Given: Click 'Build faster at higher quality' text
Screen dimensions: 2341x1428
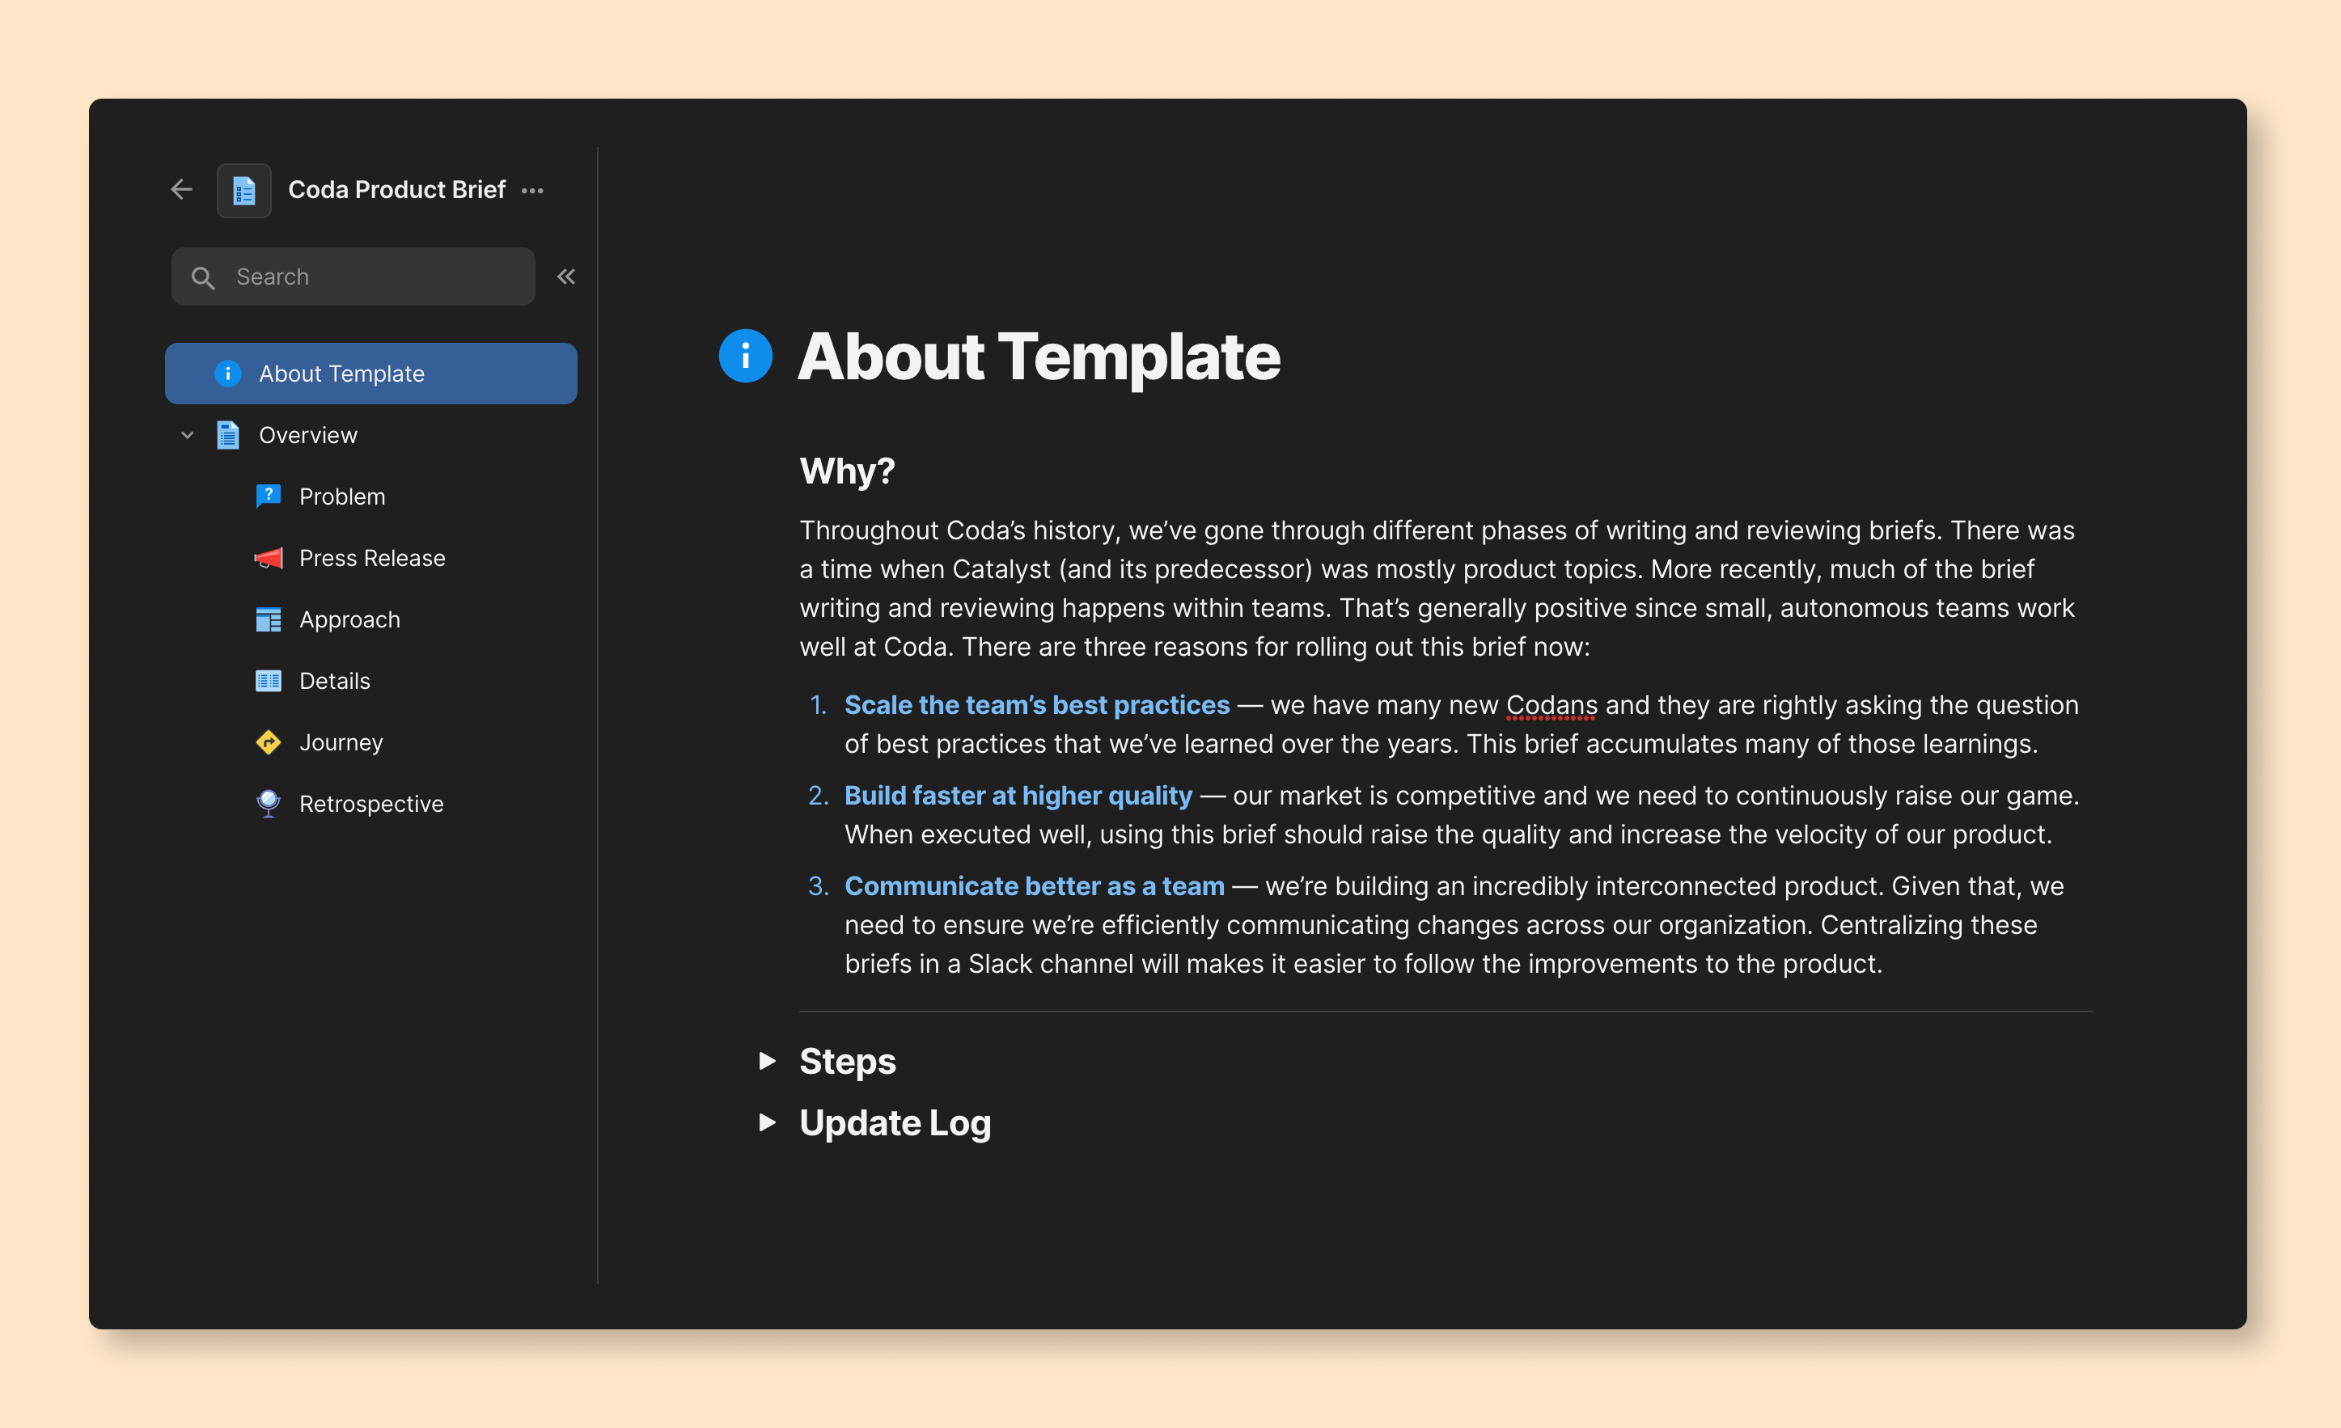Looking at the screenshot, I should tap(1018, 795).
